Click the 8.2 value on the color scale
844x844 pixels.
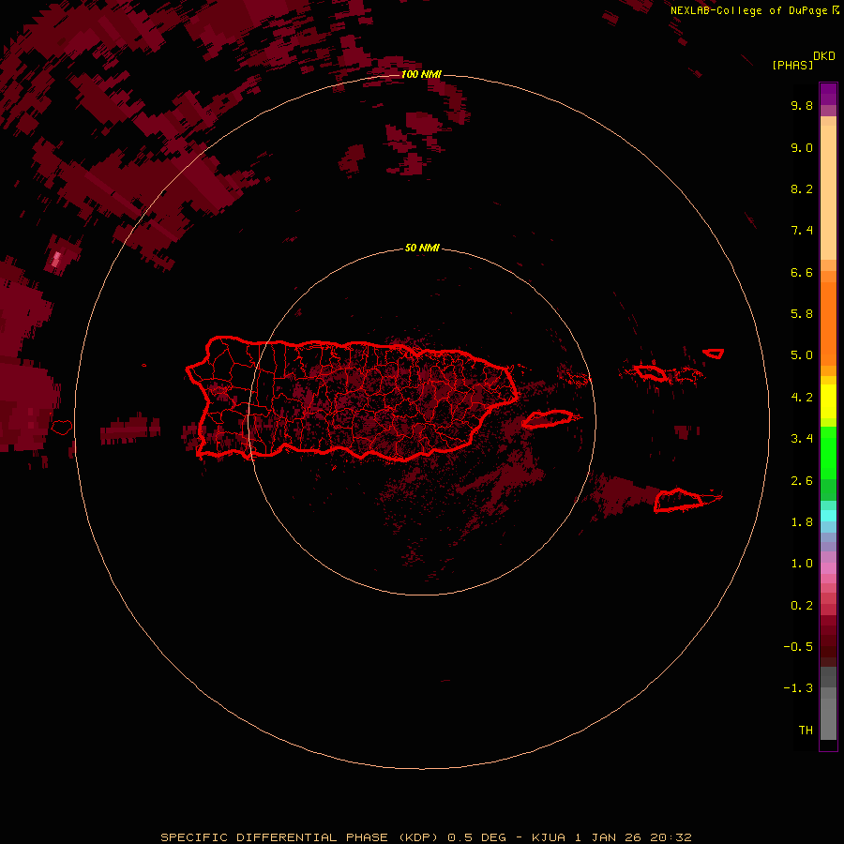802,188
